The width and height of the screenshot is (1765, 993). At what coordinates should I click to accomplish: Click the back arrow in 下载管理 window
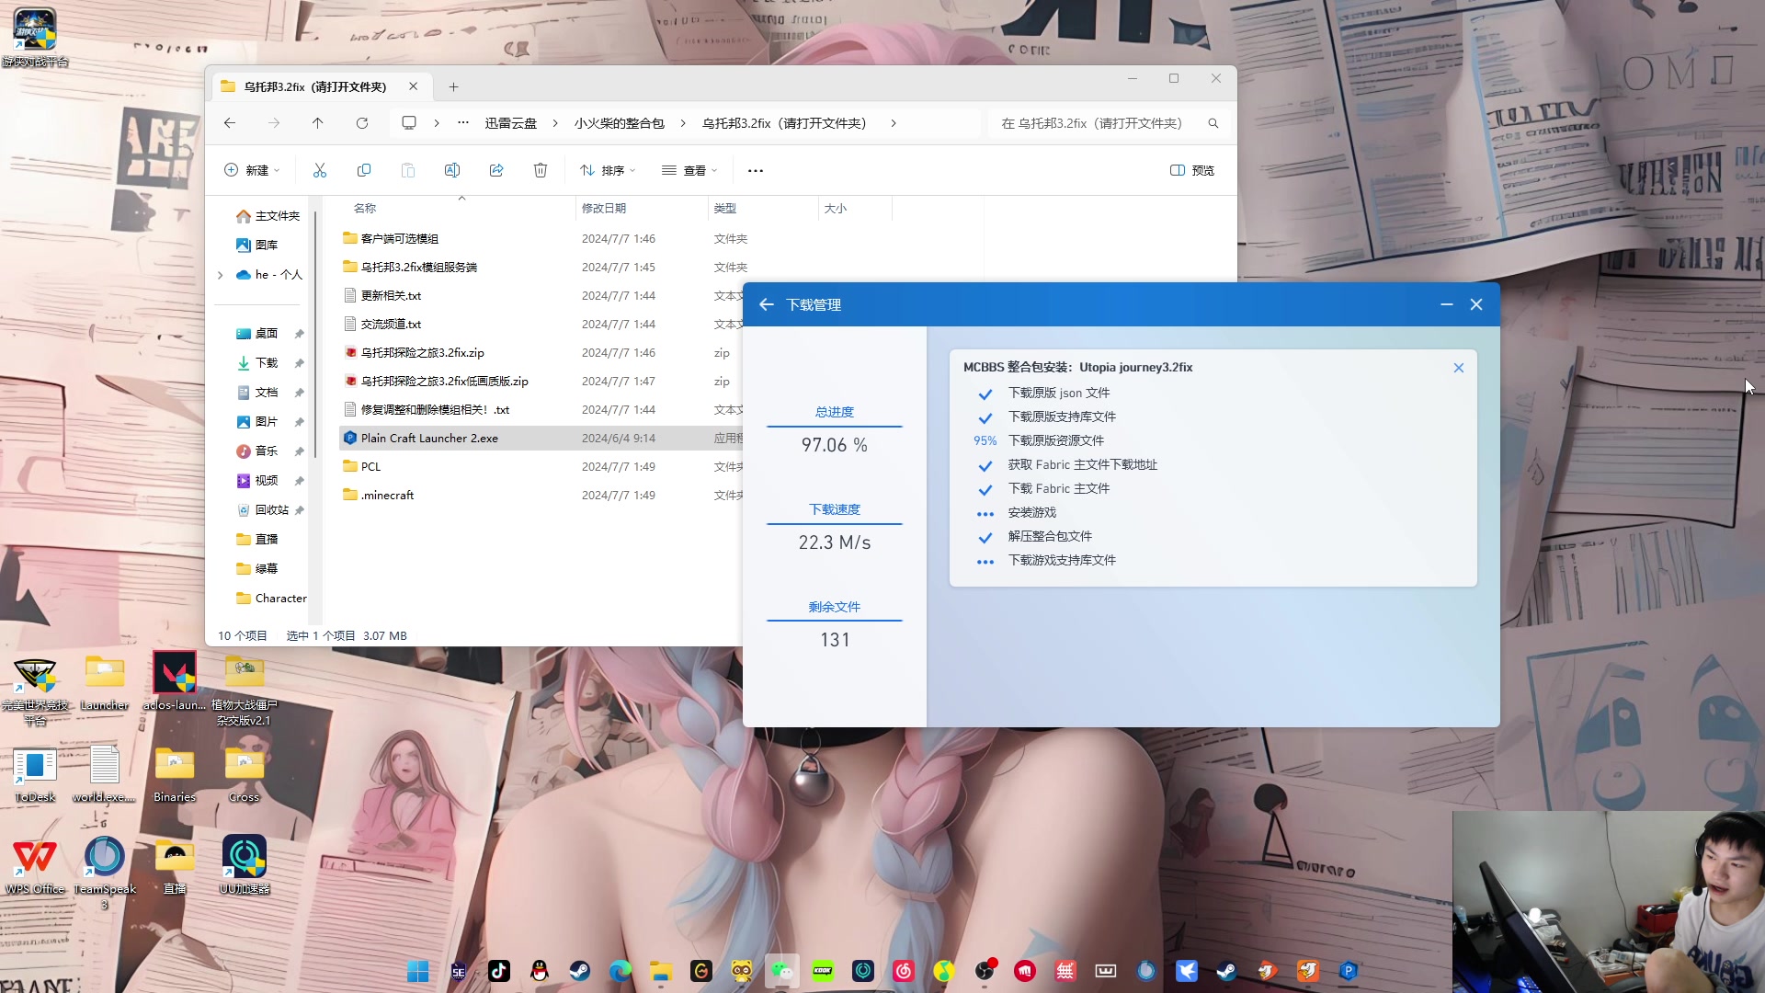click(x=767, y=304)
